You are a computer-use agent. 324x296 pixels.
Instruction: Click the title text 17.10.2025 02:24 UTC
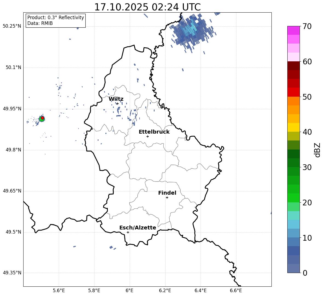(147, 7)
